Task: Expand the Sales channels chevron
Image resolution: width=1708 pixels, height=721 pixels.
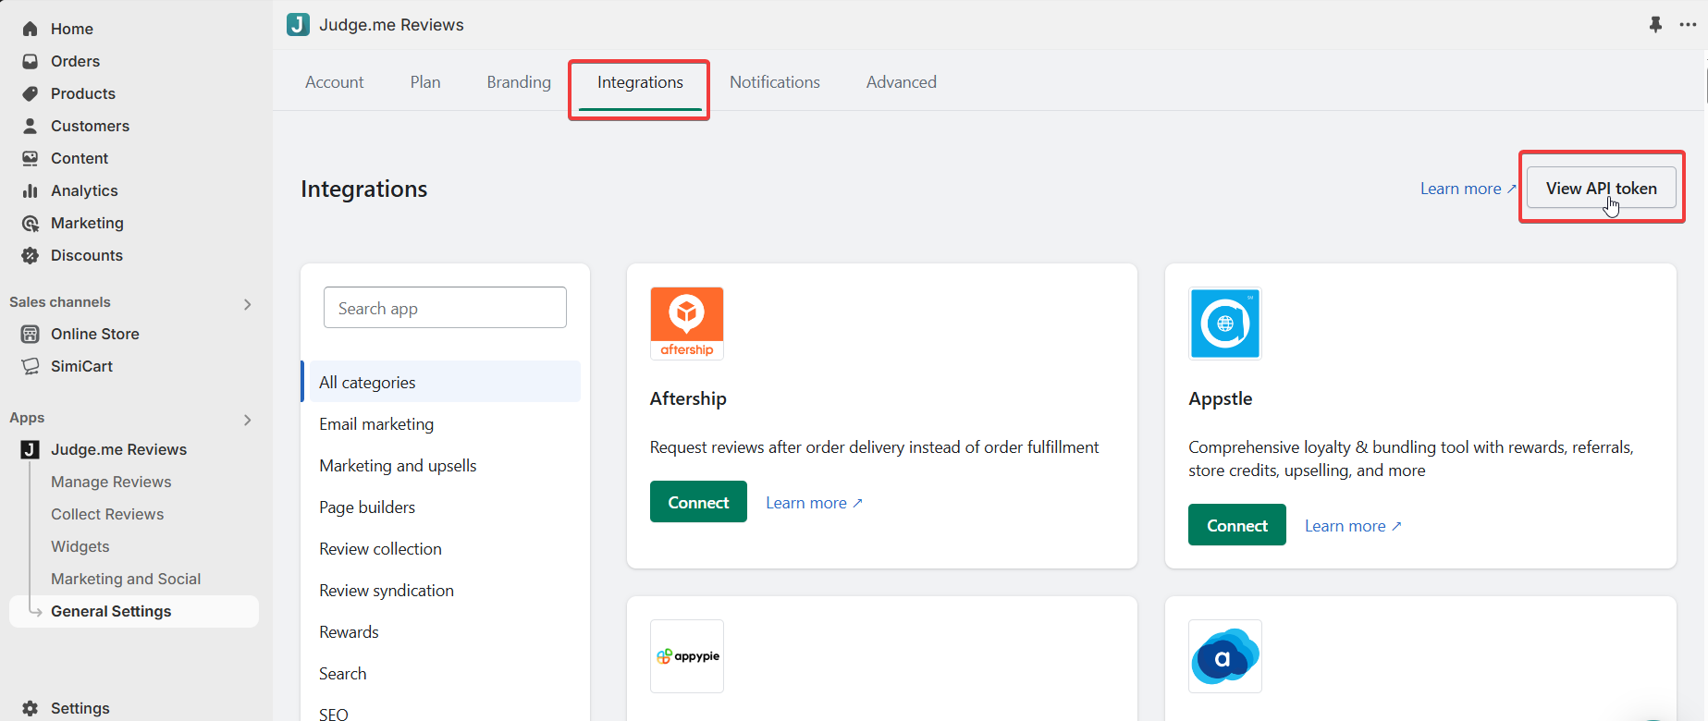Action: point(247,304)
